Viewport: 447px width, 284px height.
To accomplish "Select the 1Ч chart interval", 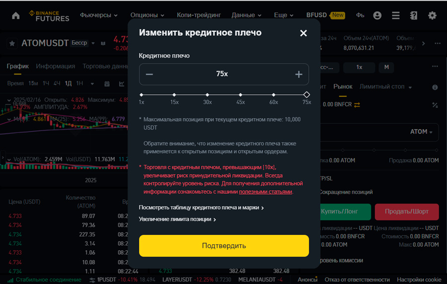I will 46,83.
